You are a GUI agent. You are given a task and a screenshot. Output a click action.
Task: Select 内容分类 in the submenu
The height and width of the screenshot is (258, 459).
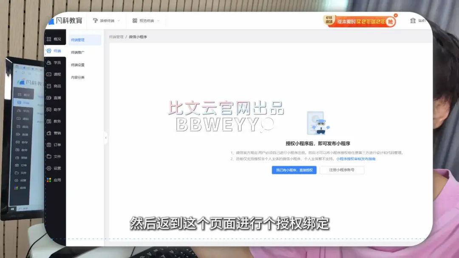click(x=78, y=78)
